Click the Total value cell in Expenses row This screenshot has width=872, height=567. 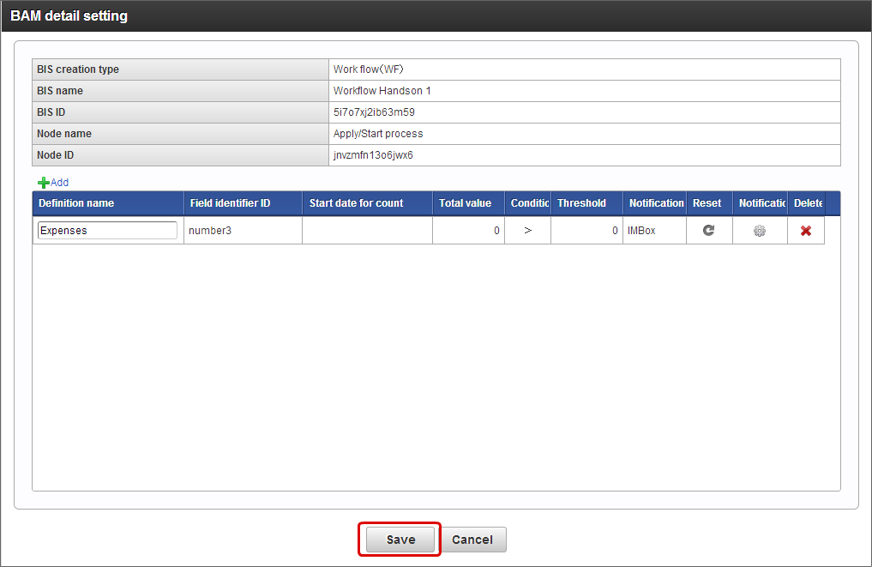pyautogui.click(x=468, y=231)
